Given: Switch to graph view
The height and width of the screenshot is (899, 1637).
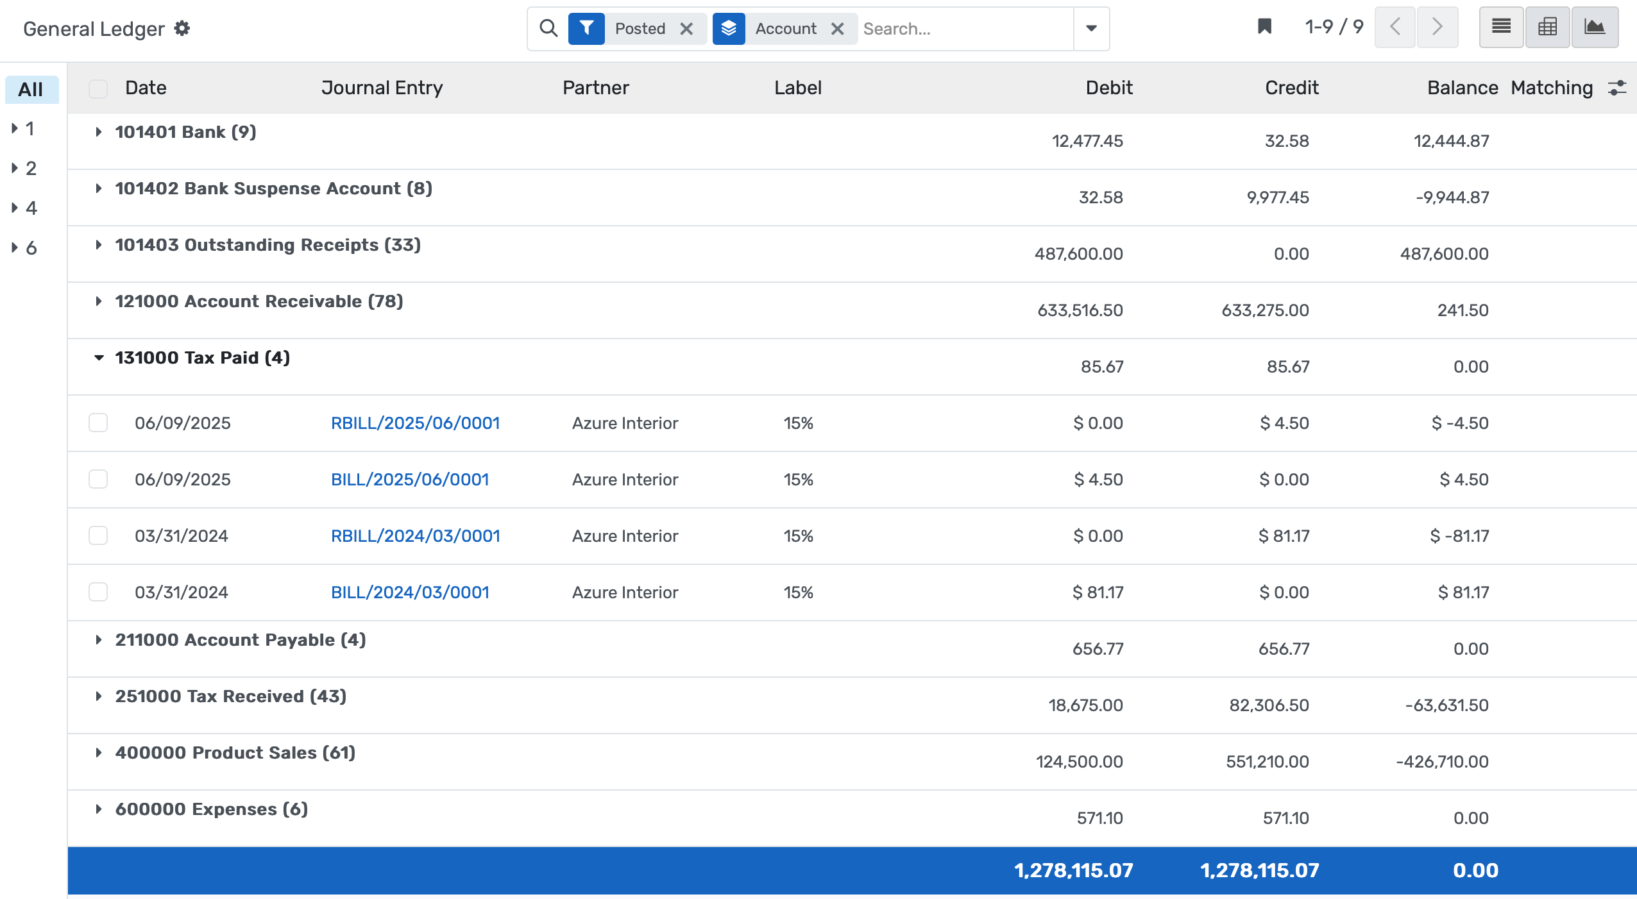Looking at the screenshot, I should [x=1596, y=27].
